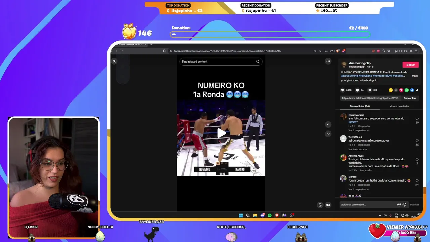Click the Publicar button
Image resolution: width=430 pixels, height=242 pixels.
pyautogui.click(x=414, y=205)
